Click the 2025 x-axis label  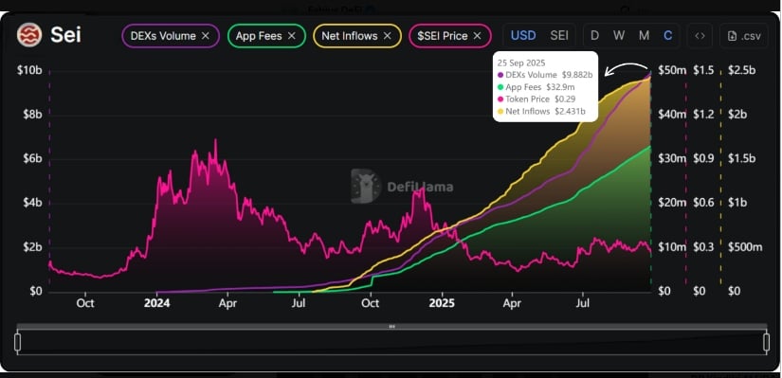tap(442, 303)
